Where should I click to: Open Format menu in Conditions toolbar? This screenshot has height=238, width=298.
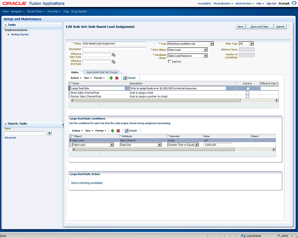pyautogui.click(x=101, y=131)
